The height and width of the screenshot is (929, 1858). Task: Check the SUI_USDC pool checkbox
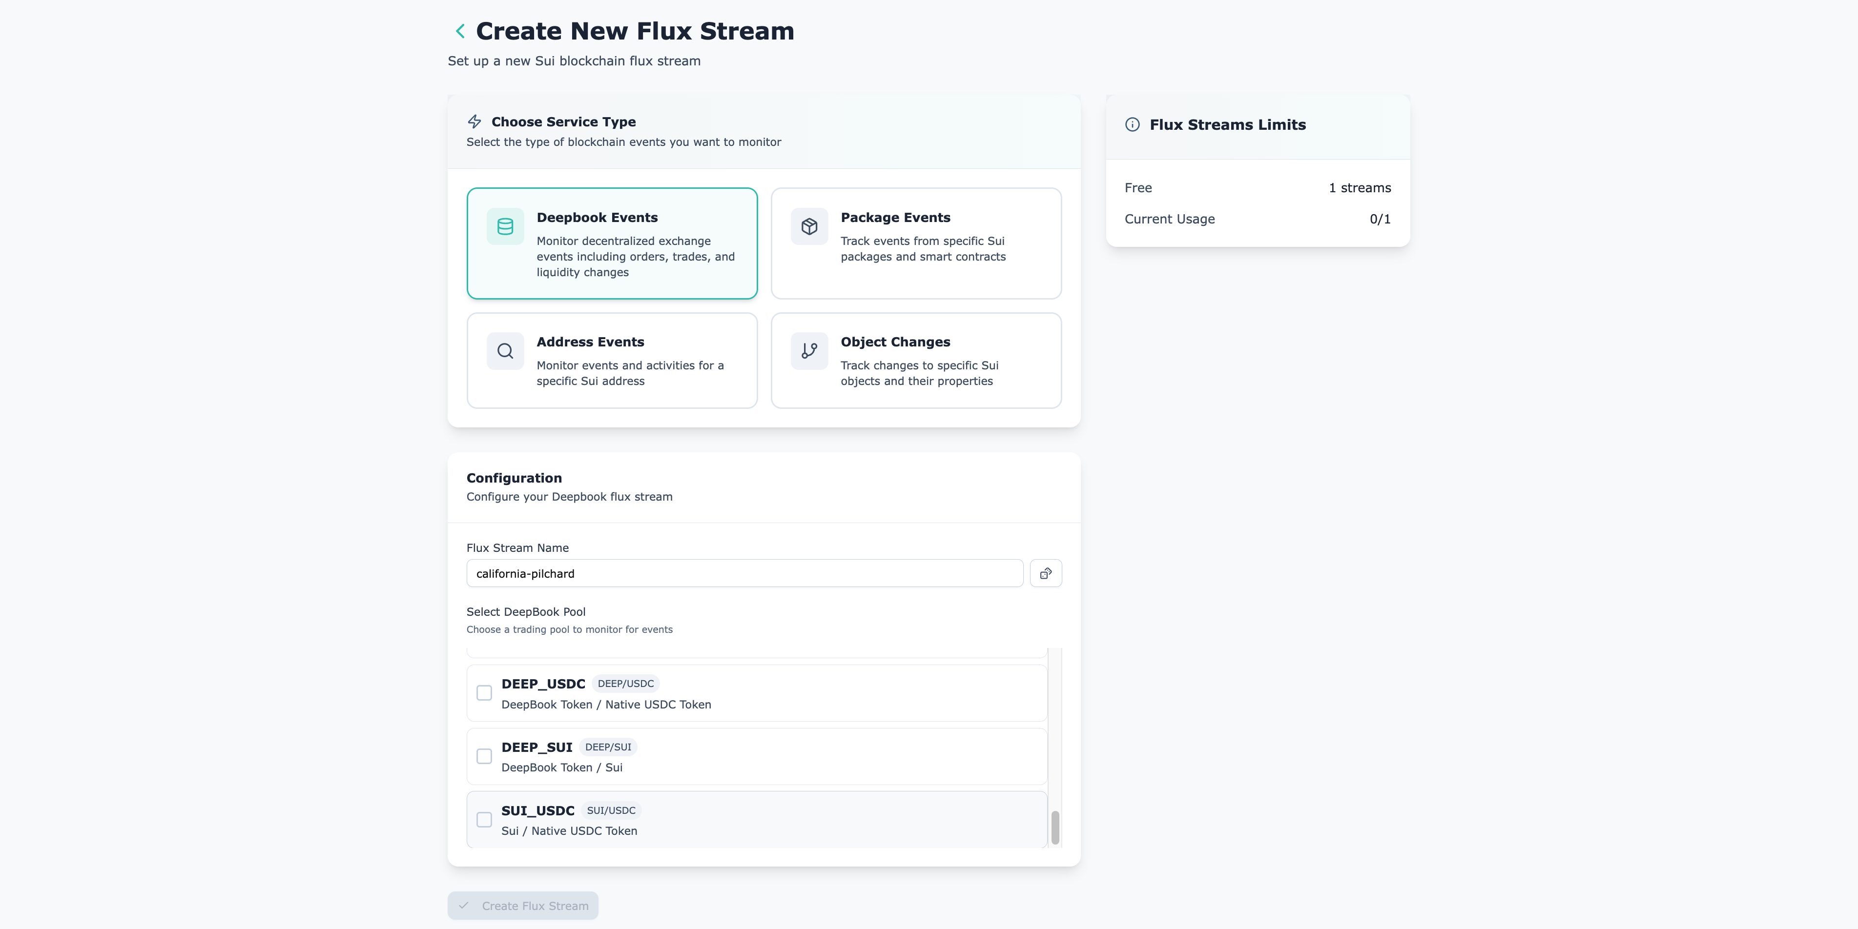coord(484,819)
